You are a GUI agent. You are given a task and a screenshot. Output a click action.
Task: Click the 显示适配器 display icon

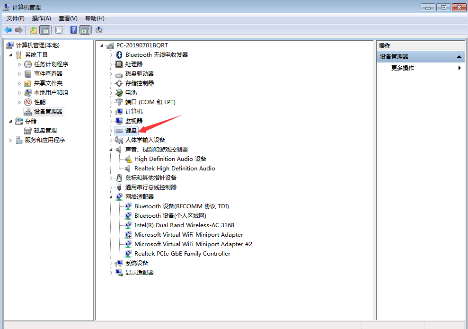(x=119, y=273)
